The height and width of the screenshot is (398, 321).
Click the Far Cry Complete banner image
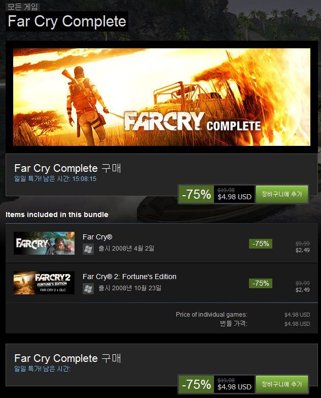tap(161, 97)
